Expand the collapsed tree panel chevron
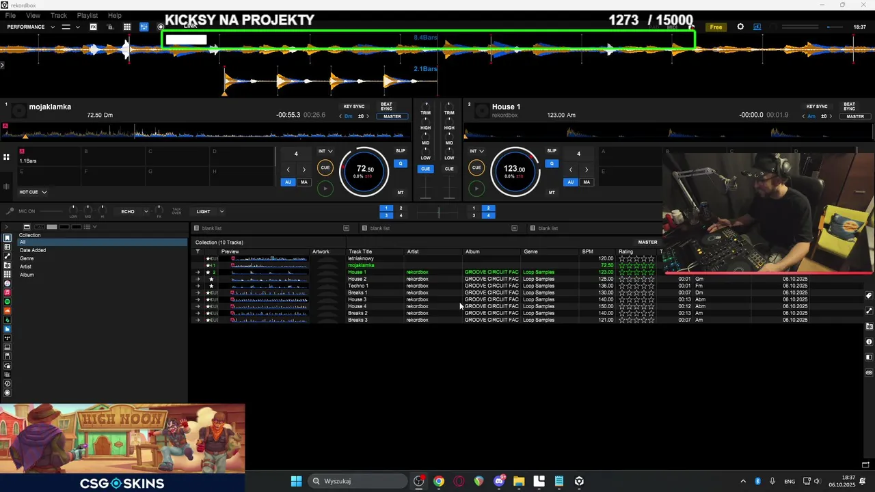This screenshot has height=492, width=875. click(x=6, y=227)
